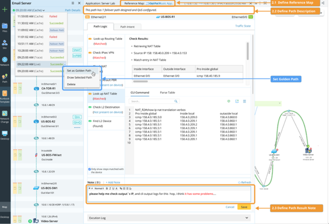Open the list menu icon above CLI output

pyautogui.click(x=244, y=101)
